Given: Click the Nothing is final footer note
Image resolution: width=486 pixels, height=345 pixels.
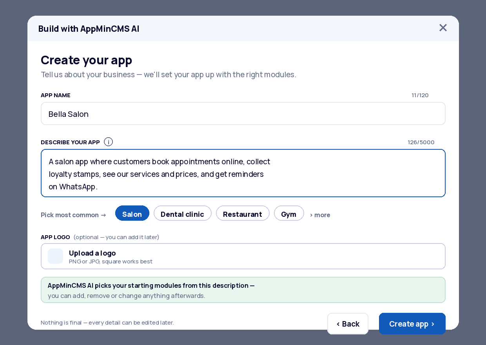Looking at the screenshot, I should tap(107, 323).
